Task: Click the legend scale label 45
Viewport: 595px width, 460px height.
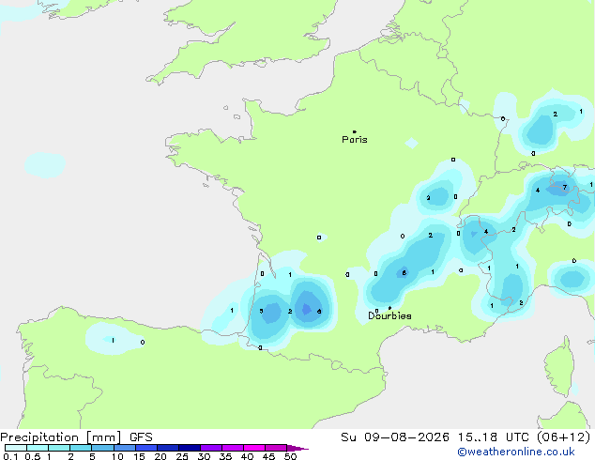Action: (268, 456)
